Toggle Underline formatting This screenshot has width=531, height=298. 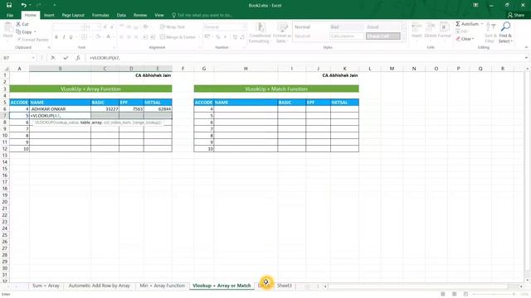[x=71, y=36]
